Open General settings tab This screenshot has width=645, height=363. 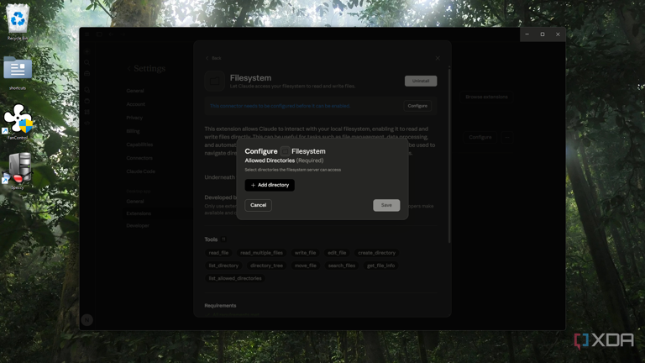click(x=135, y=91)
